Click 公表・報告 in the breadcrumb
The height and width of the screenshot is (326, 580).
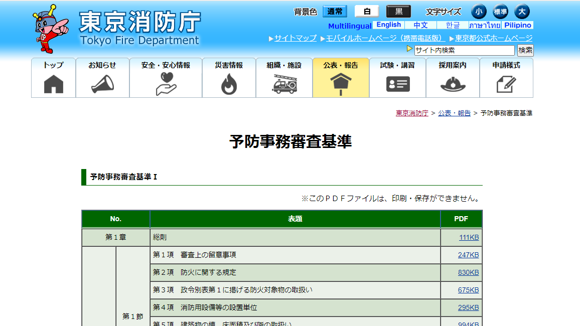click(454, 113)
